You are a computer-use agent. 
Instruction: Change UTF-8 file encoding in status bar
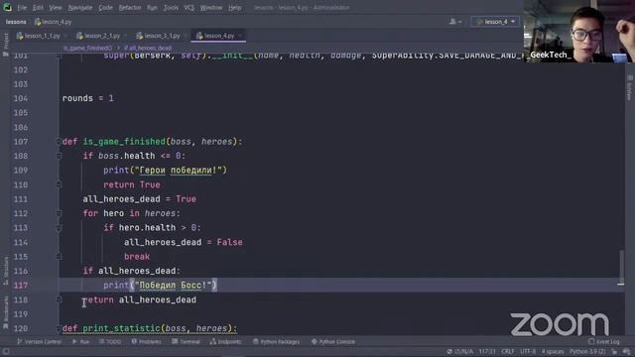coord(528,352)
